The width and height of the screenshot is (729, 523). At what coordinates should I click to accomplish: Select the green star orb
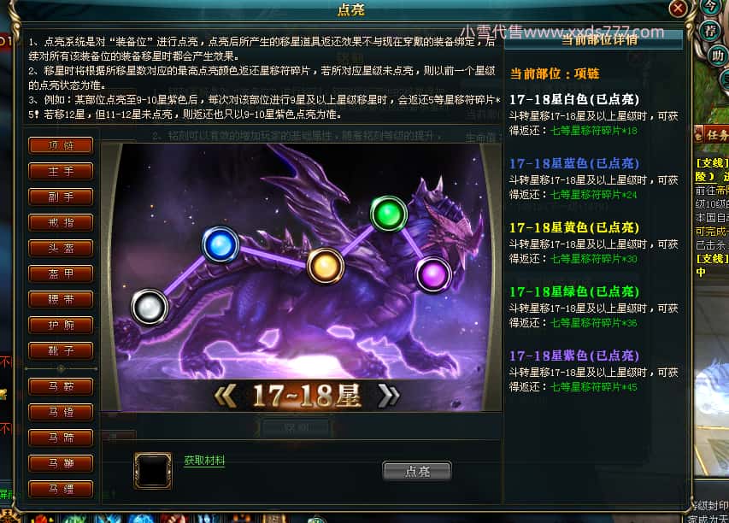(389, 214)
